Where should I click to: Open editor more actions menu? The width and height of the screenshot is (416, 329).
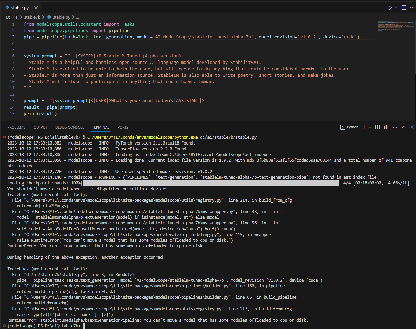click(412, 8)
